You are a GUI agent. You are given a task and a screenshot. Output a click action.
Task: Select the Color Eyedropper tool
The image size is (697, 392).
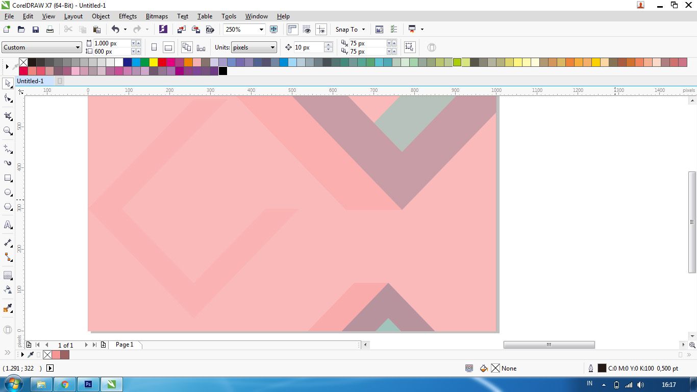tap(8, 308)
